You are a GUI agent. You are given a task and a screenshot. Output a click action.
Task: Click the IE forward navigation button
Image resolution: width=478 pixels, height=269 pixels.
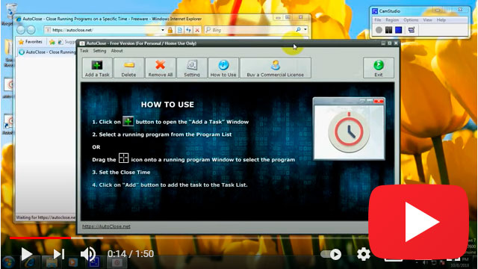(x=31, y=30)
